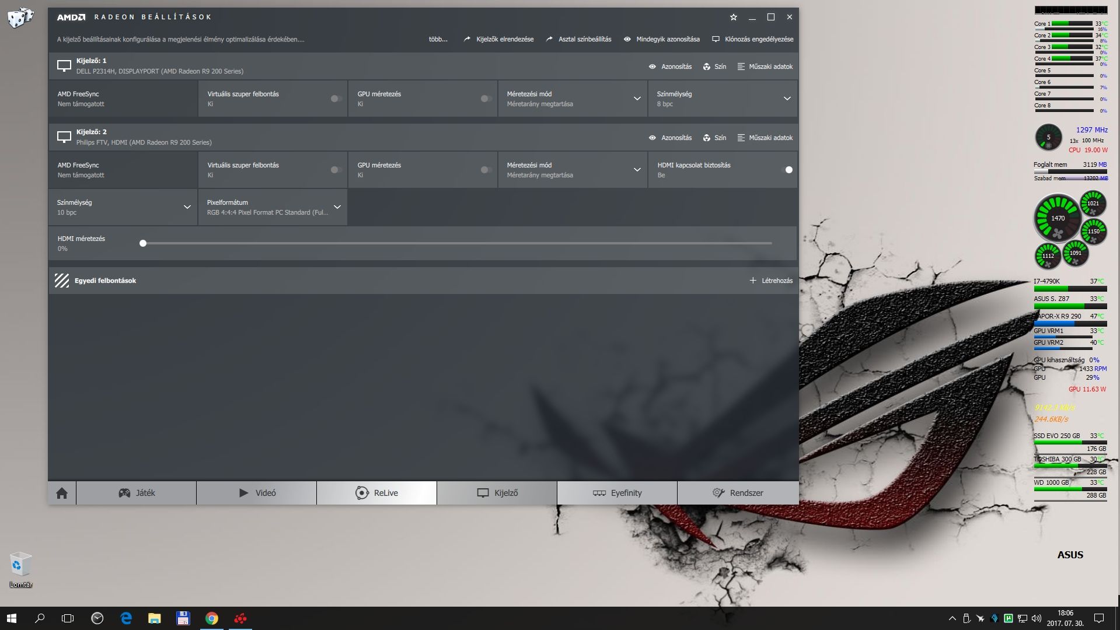The height and width of the screenshot is (630, 1120).
Task: Identify display 2 with its Azonosítás eye
Action: (670, 138)
